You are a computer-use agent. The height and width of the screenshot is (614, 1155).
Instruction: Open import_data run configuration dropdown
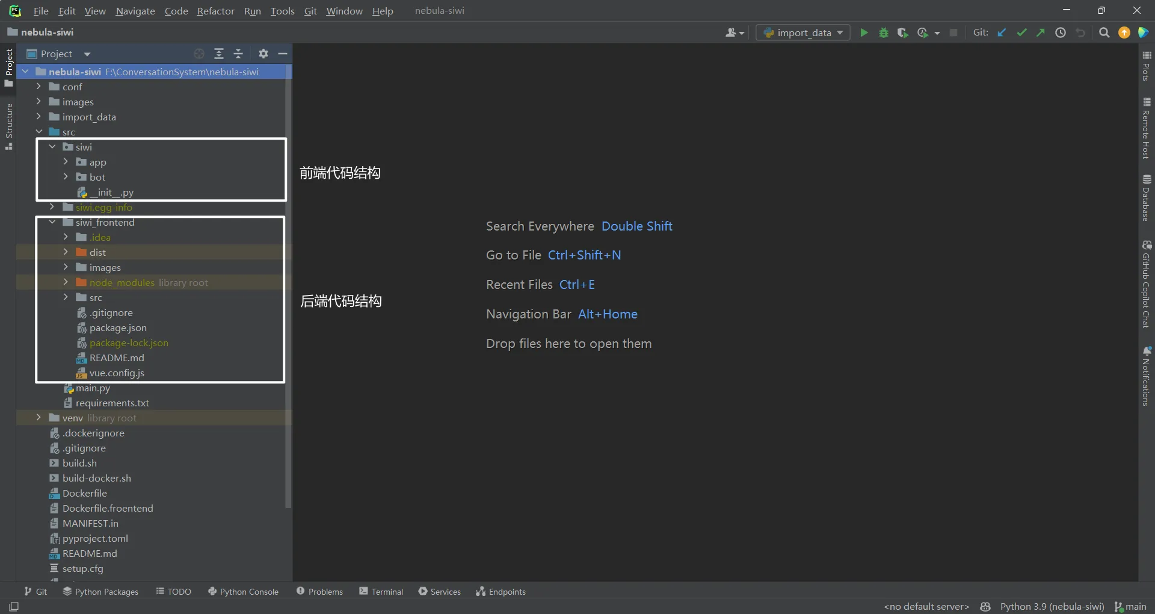(x=803, y=33)
